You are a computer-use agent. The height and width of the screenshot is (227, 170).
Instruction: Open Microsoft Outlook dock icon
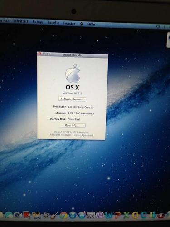[136, 215]
